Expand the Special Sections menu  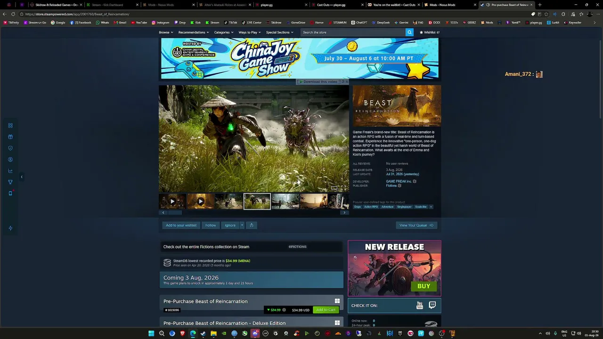(x=279, y=32)
